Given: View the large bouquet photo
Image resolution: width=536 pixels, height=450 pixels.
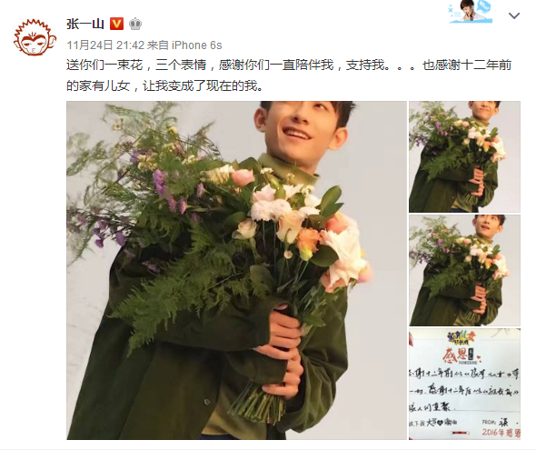Looking at the screenshot, I should pos(236,270).
